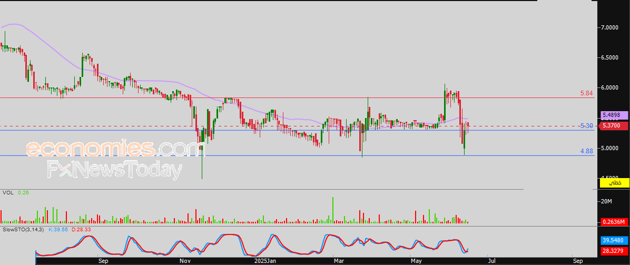Click the 7.0000 price axis label
This screenshot has width=630, height=265.
pyautogui.click(x=610, y=28)
